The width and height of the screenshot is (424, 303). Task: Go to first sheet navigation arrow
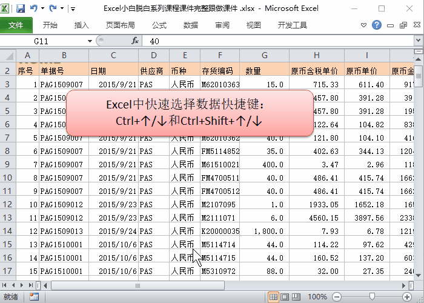coord(4,285)
